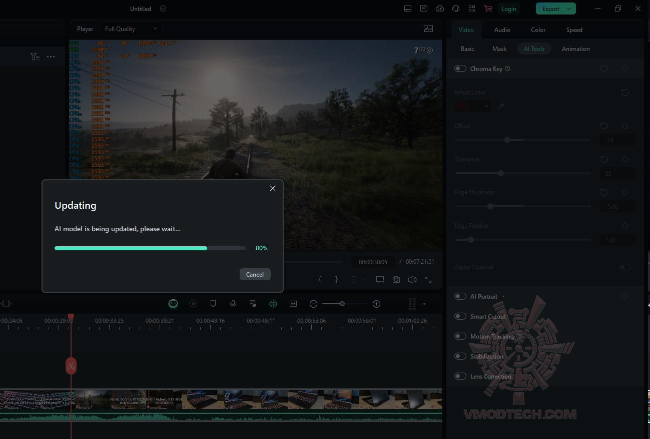Switch to the Speed tab

tap(574, 29)
